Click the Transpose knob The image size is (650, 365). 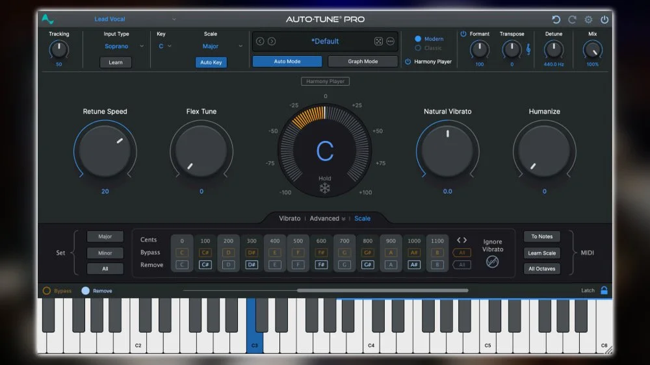(512, 50)
